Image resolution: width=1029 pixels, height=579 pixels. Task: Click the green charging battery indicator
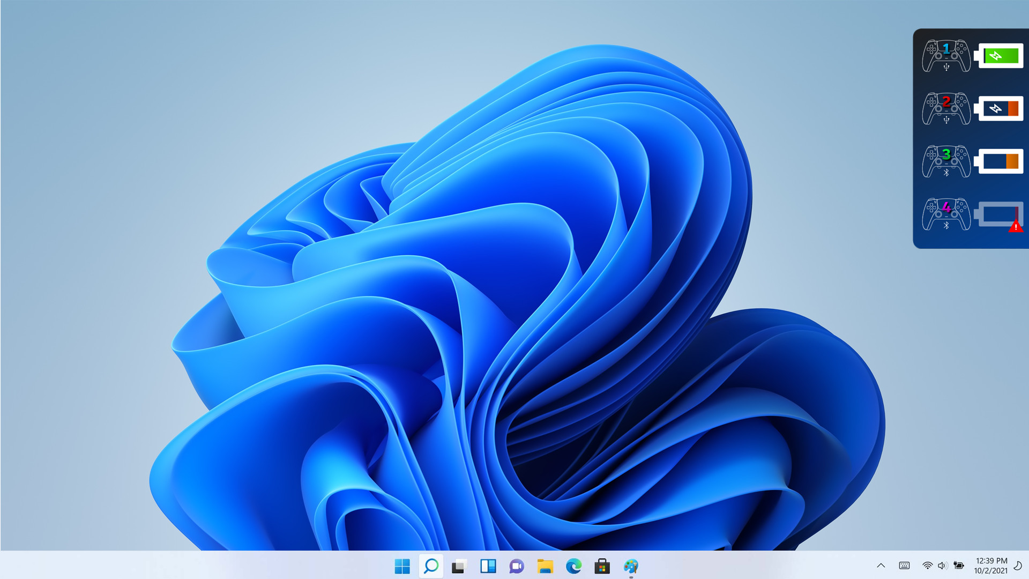pos(999,56)
